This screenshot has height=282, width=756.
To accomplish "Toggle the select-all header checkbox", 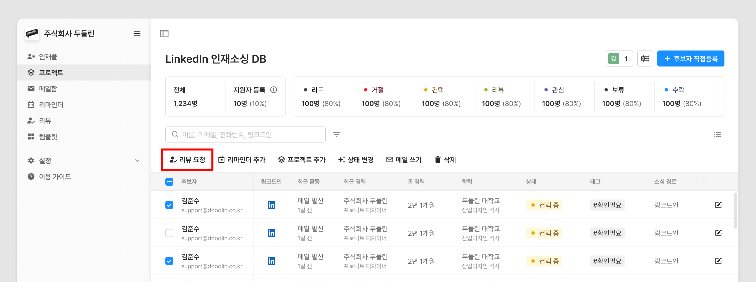I will click(x=169, y=182).
